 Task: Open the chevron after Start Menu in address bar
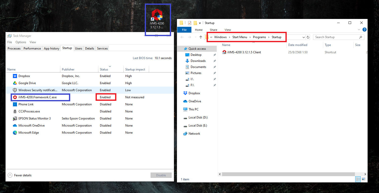point(250,37)
